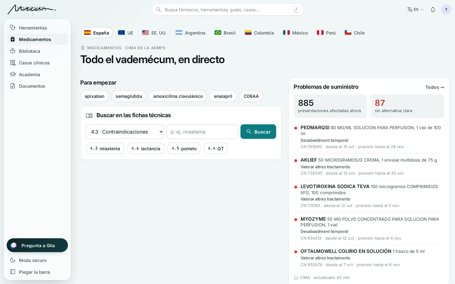The height and width of the screenshot is (284, 455).
Task: Select the España flag tab
Action: point(97,33)
